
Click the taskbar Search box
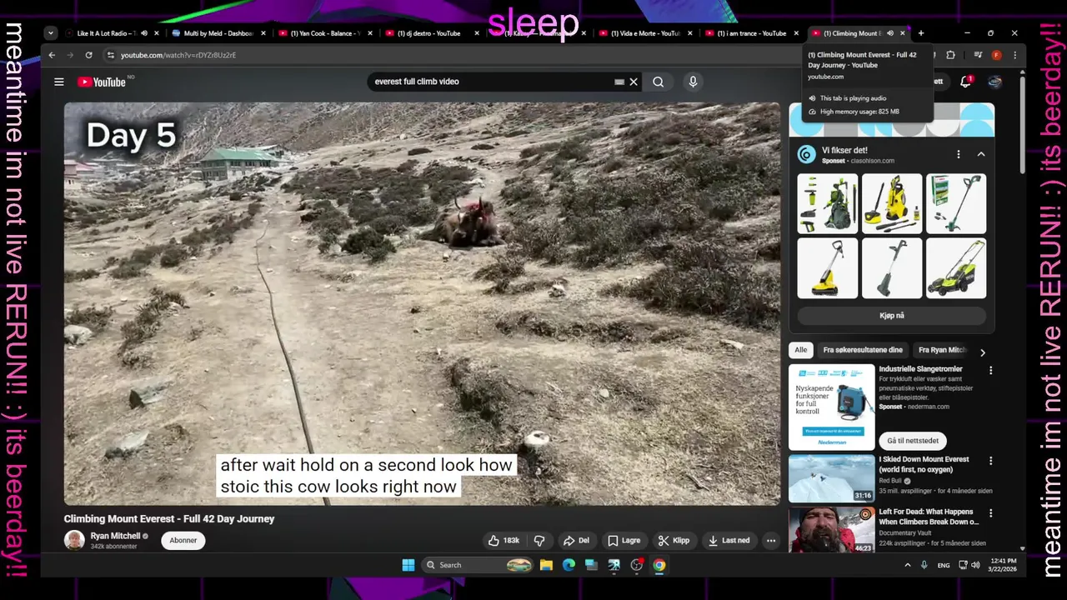coord(478,565)
